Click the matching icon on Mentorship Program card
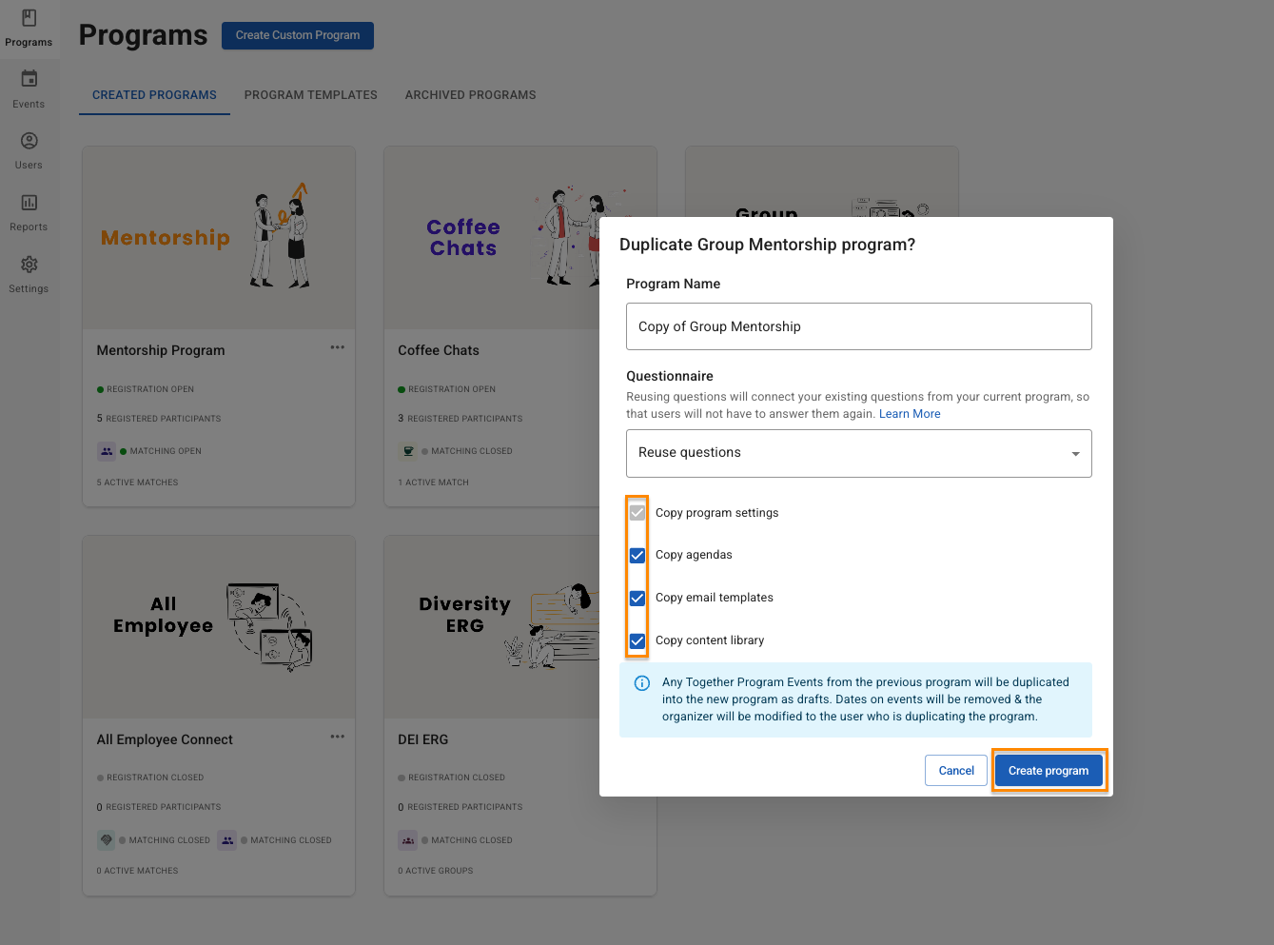 click(x=107, y=451)
